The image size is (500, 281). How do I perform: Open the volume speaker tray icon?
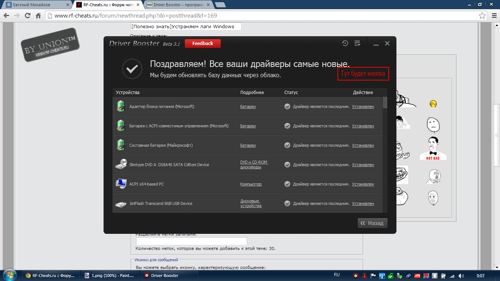461,276
